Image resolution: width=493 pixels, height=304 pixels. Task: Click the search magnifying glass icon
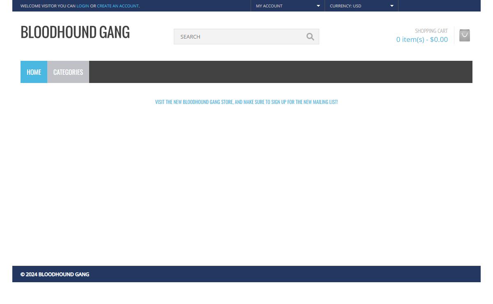(310, 37)
